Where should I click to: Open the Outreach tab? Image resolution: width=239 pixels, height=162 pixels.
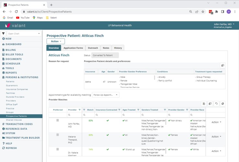(93, 48)
